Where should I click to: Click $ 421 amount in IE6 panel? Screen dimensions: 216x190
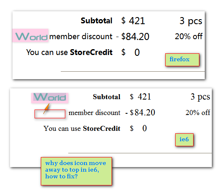pos(140,97)
